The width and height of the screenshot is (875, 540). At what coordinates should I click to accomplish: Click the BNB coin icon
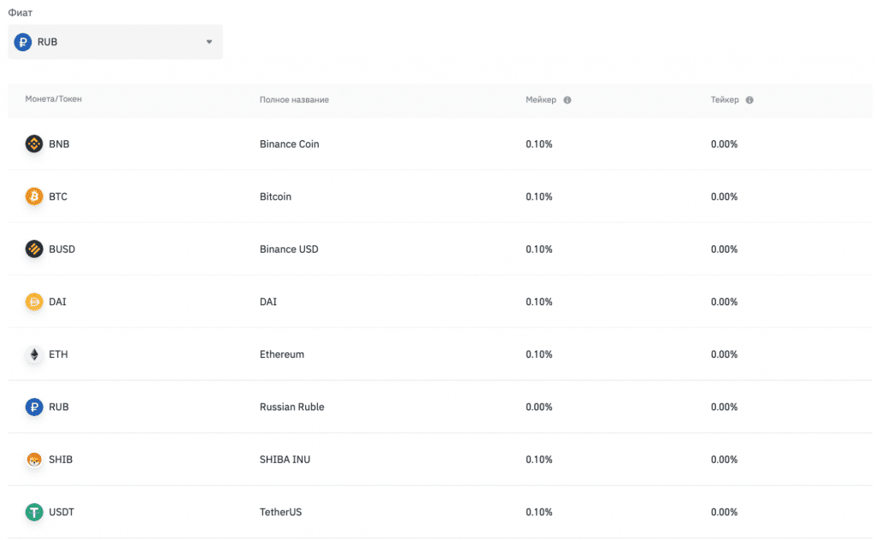tap(34, 144)
